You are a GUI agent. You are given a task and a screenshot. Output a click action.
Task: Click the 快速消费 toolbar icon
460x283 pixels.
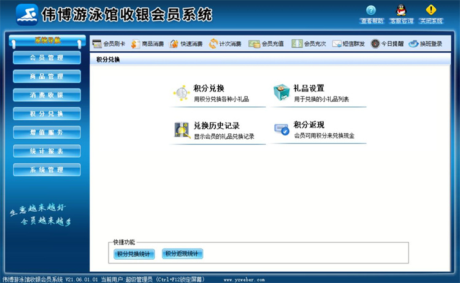174,44
